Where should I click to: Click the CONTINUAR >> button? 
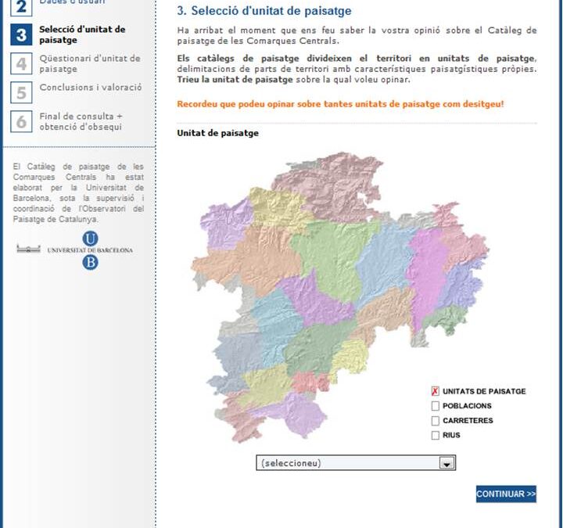tap(506, 494)
